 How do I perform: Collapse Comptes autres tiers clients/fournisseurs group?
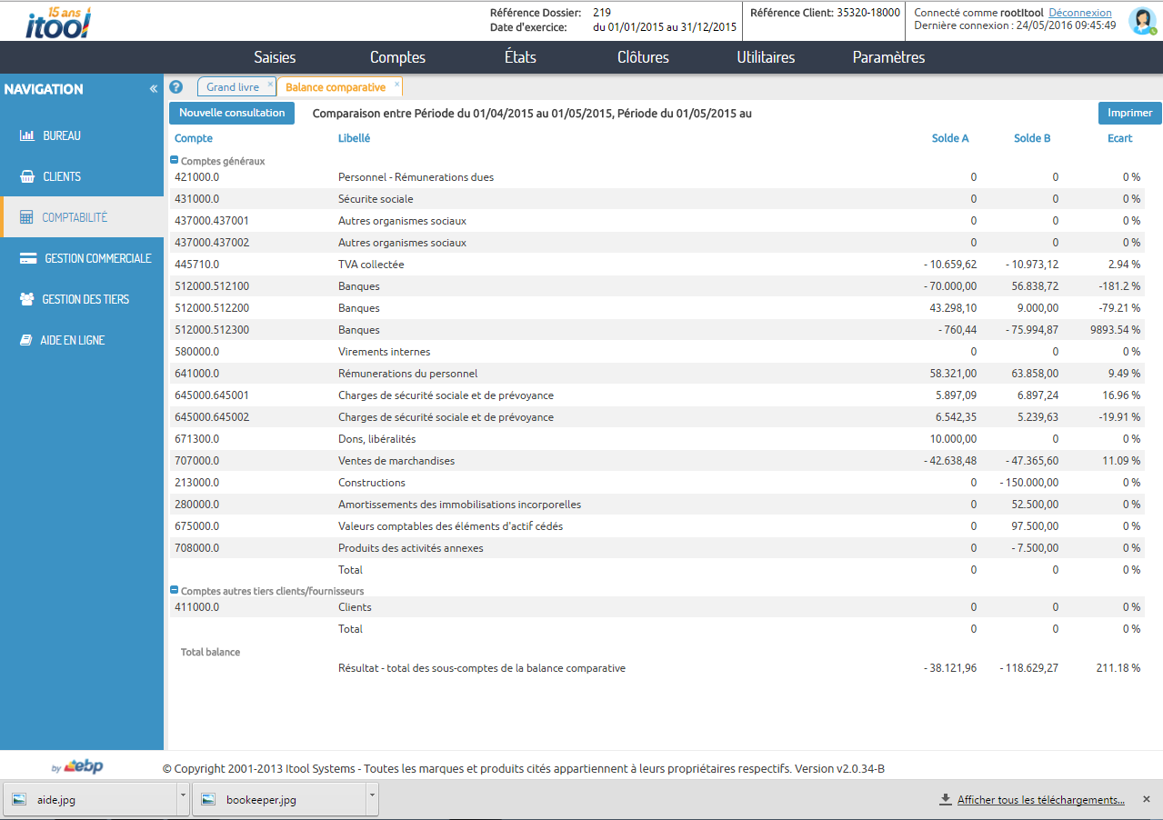(175, 590)
